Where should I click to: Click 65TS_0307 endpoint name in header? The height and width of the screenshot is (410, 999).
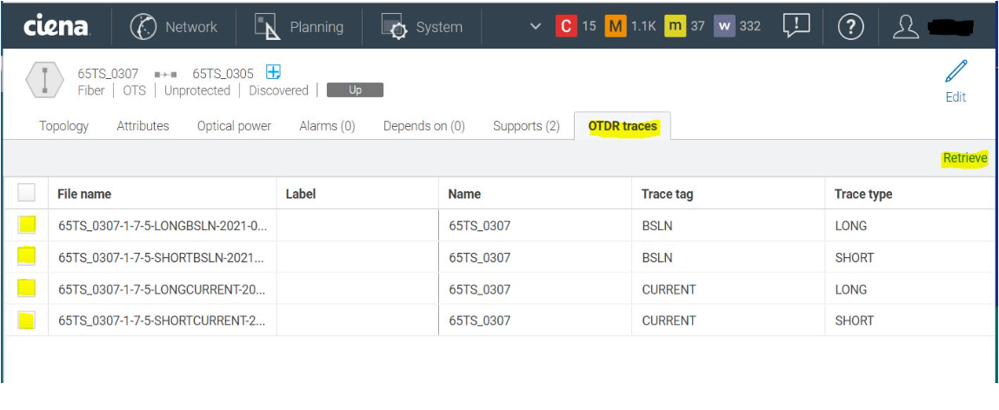pos(108,73)
